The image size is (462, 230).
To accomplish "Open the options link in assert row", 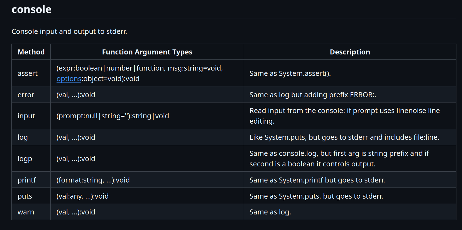I will tap(69, 79).
